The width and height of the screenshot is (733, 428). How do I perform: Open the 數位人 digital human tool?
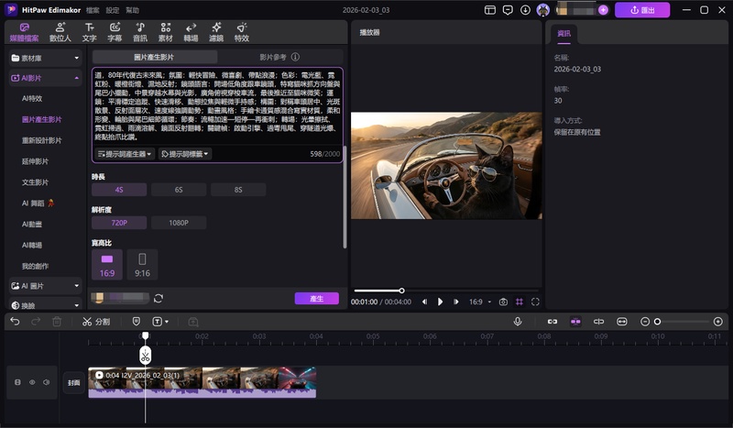(60, 32)
